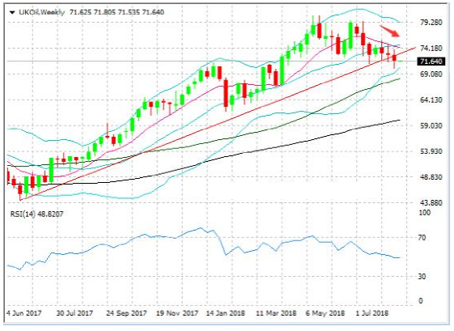
Task: Select the date label 19 Nov 2017
Action: pos(177,313)
